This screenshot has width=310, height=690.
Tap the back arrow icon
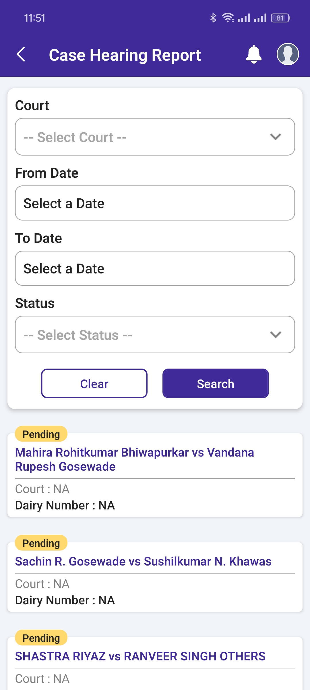tap(21, 54)
